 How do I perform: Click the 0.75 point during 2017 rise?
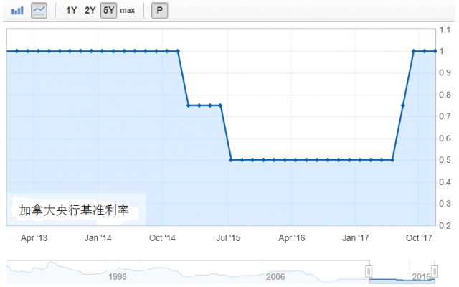pyautogui.click(x=403, y=105)
